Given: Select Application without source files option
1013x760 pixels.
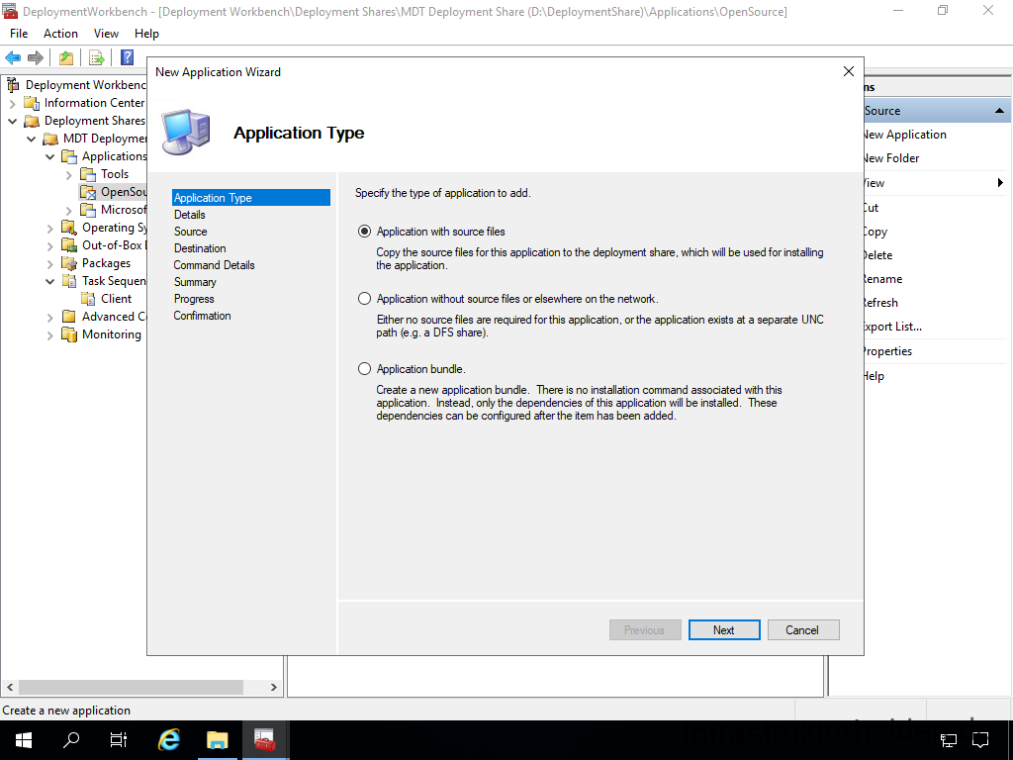Looking at the screenshot, I should 365,299.
